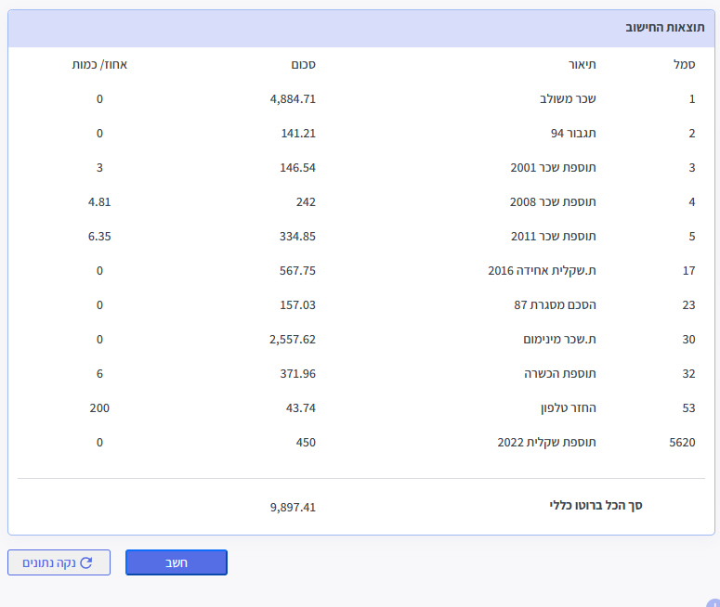This screenshot has width=720, height=607.
Task: Click the 334.85 amount cell
Action: 293,237
